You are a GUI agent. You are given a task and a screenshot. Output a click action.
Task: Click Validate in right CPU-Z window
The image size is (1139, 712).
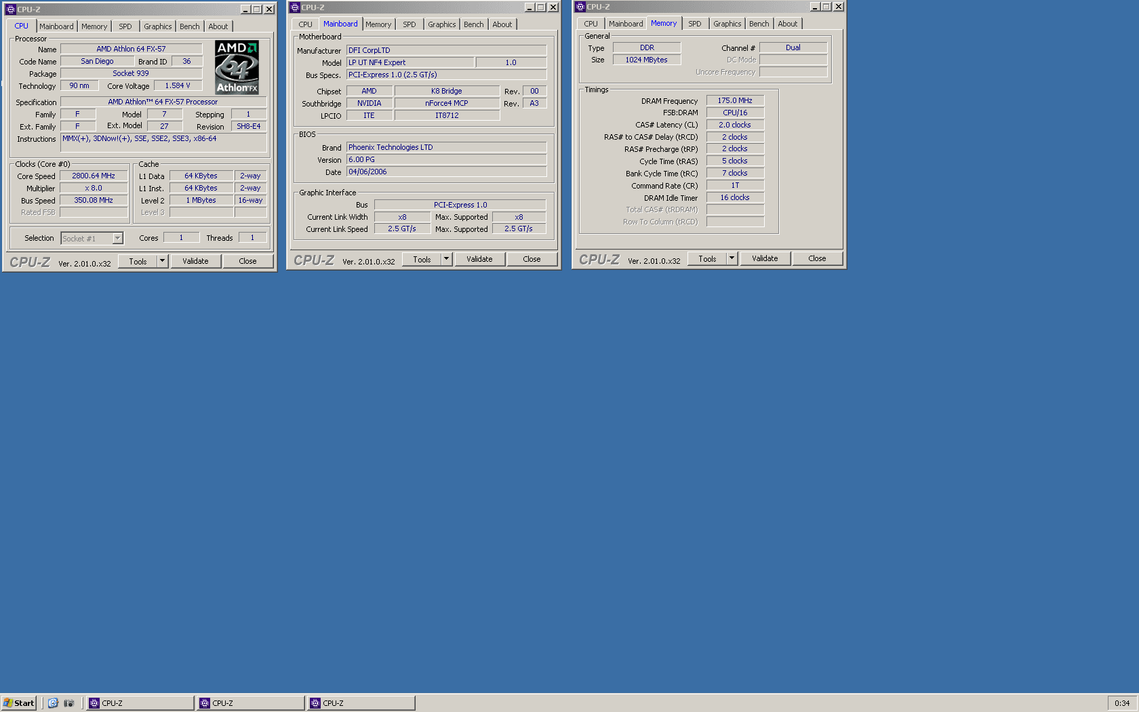tap(765, 258)
